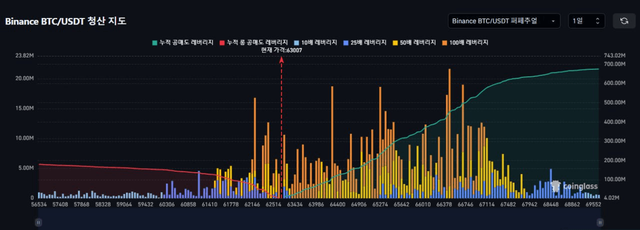
Task: Toggle the 50배 레버리지 legend series
Action: coord(414,42)
